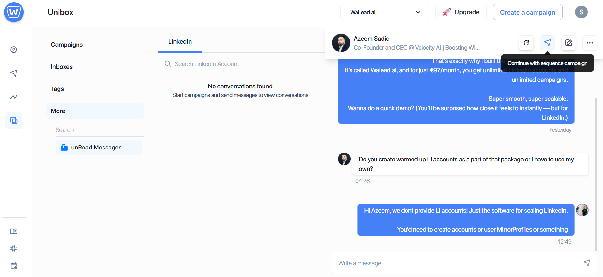The height and width of the screenshot is (277, 603).
Task: Click the Create a campaign button
Action: (x=527, y=12)
